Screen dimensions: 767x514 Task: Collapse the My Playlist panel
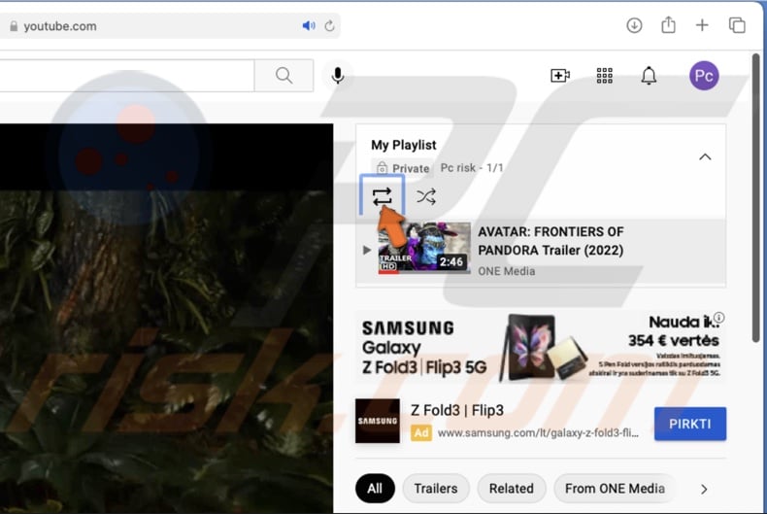705,157
